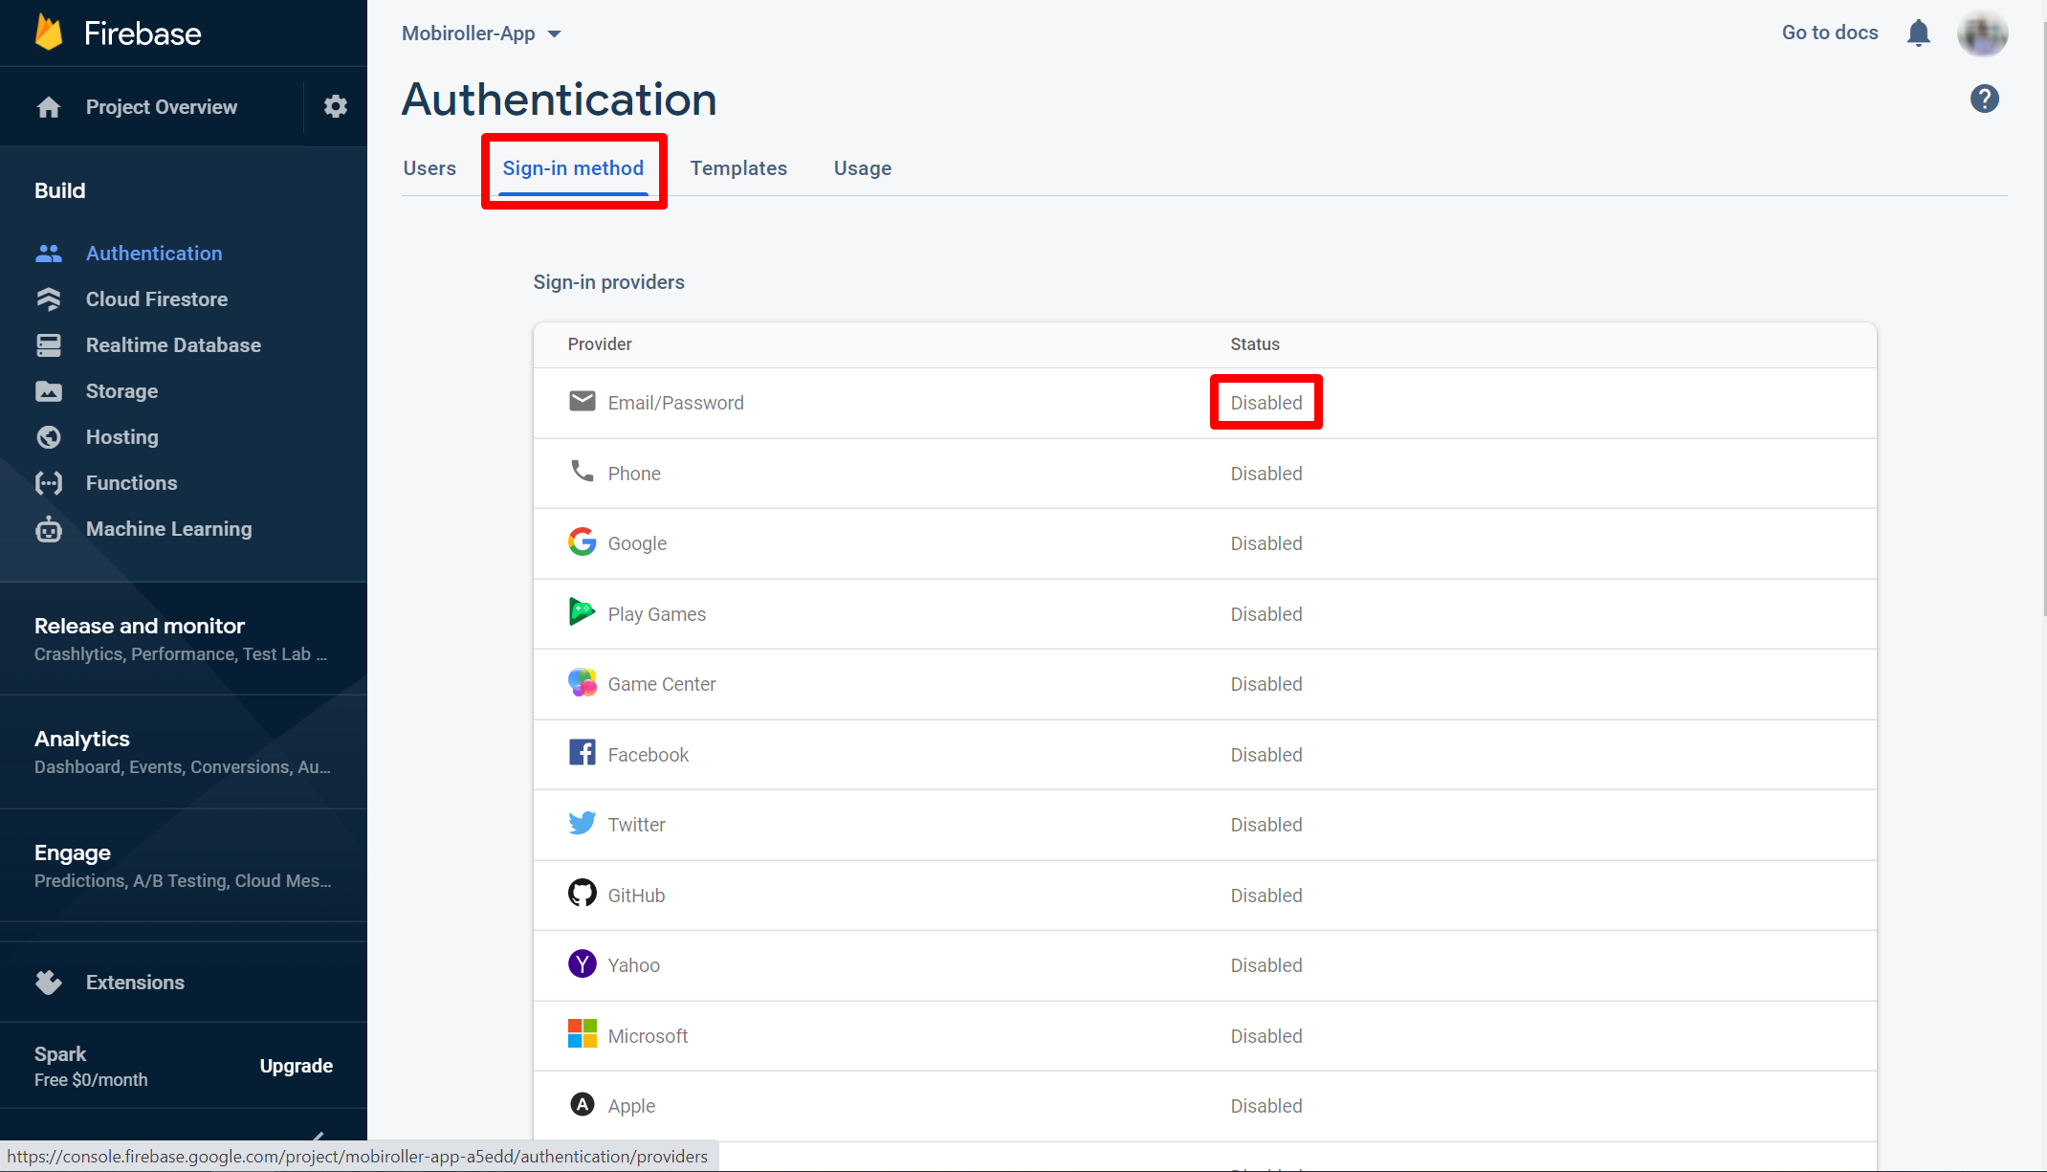Expand the Release and monitor section
This screenshot has height=1172, width=2047.
[x=184, y=639]
